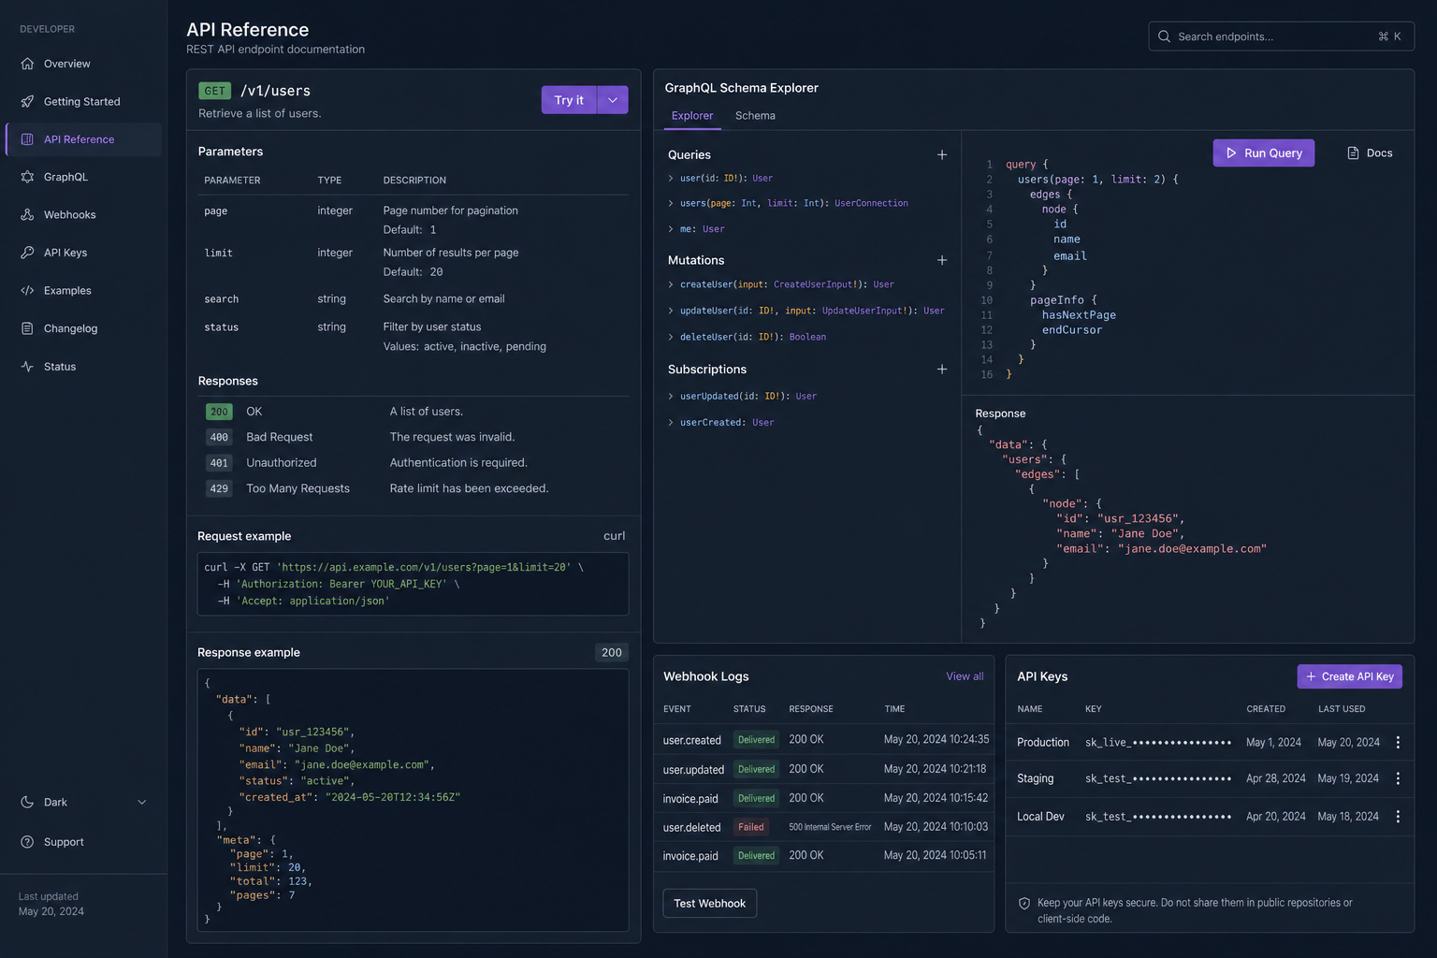1437x958 pixels.
Task: Click the Support question mark icon
Action: pyautogui.click(x=27, y=842)
